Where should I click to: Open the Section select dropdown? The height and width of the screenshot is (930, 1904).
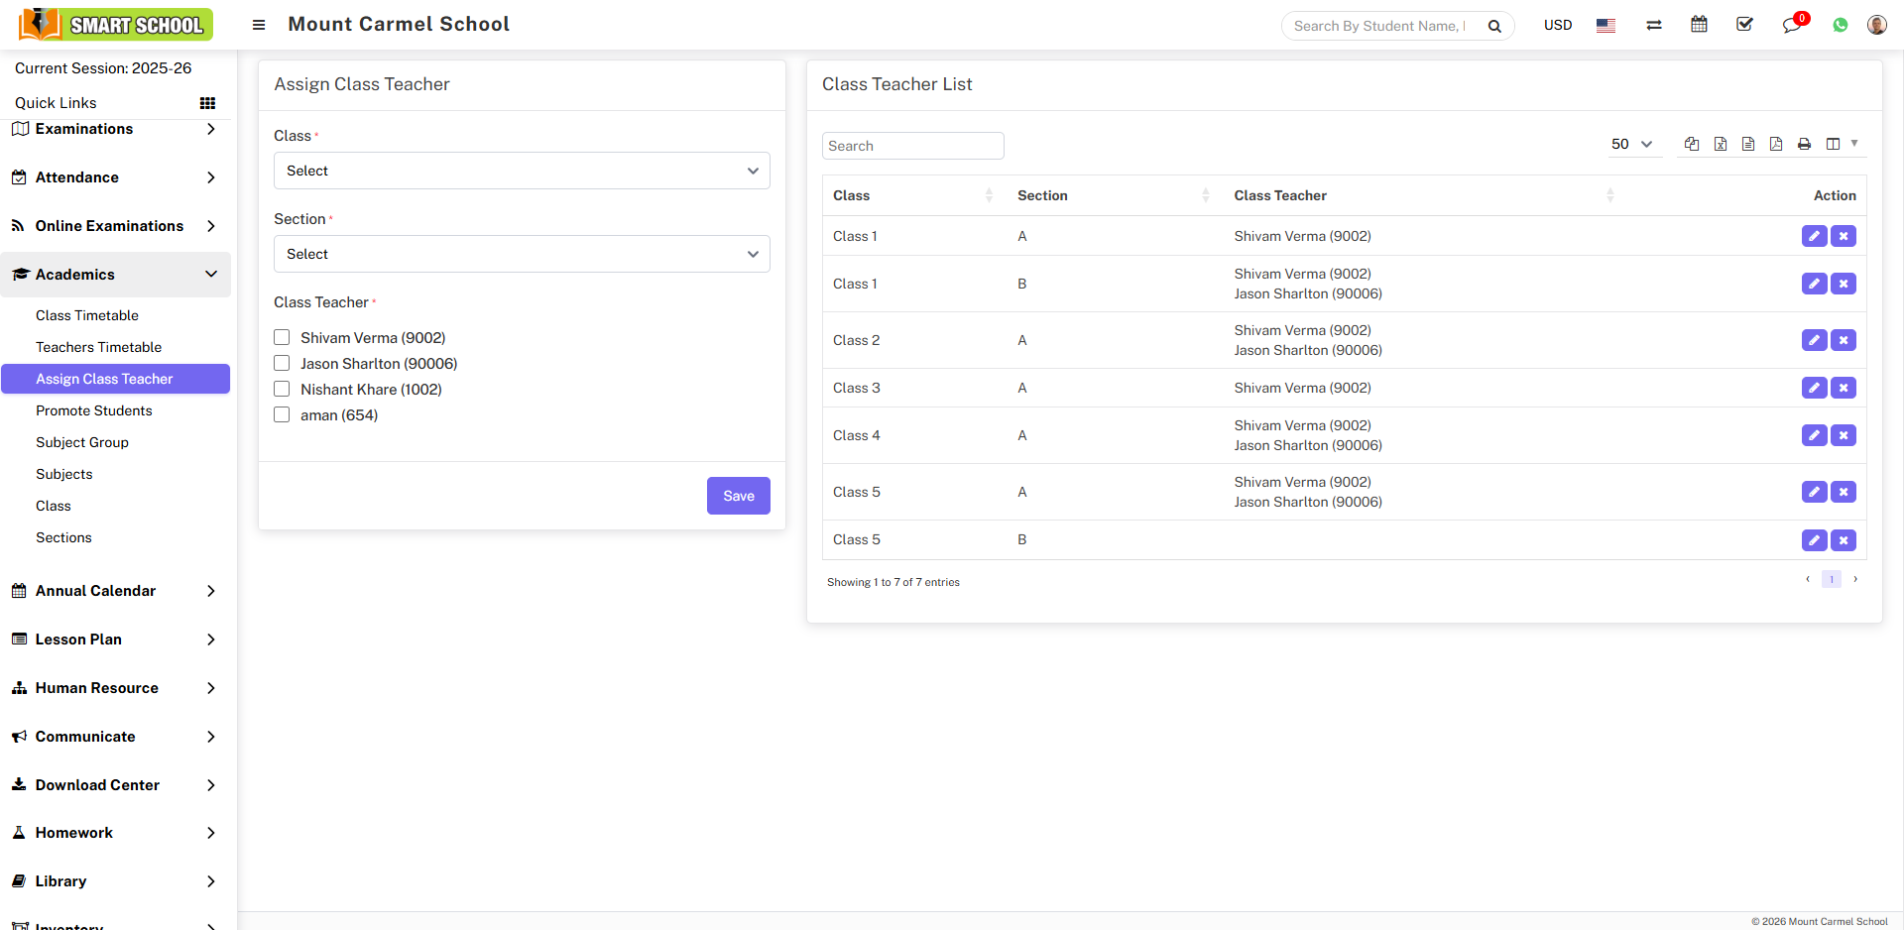[x=522, y=254]
